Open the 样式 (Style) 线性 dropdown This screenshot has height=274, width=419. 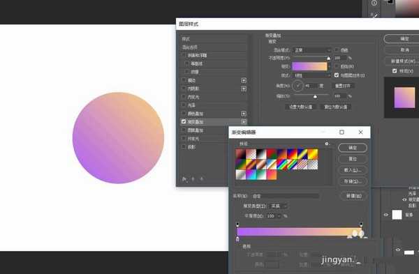click(x=312, y=75)
